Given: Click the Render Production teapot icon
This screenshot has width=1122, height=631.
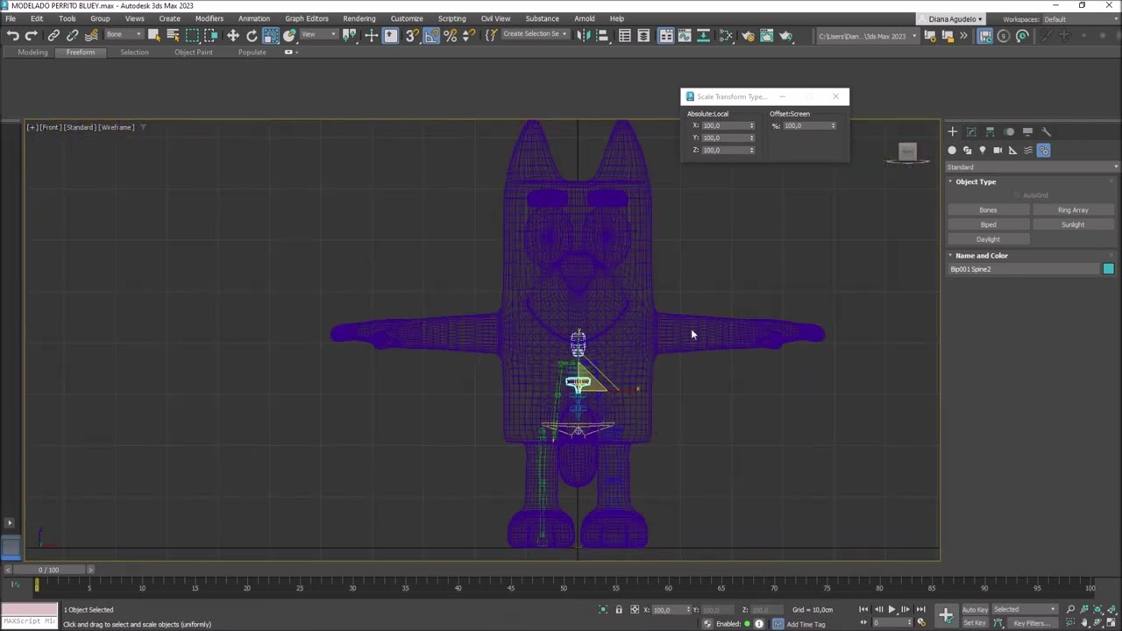Looking at the screenshot, I should [786, 35].
